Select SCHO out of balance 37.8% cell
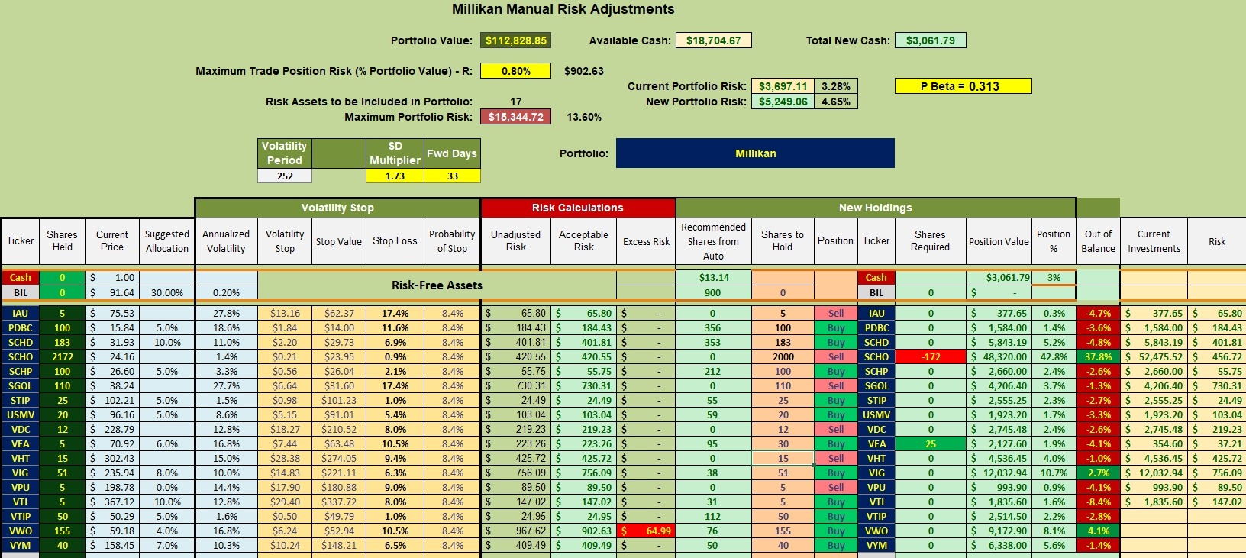Screen dimensions: 1246x558 point(1098,356)
